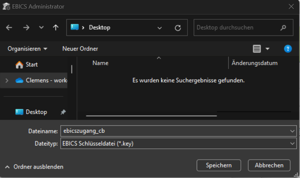Open the Dateityp dropdown list
Image resolution: width=300 pixels, height=178 pixels.
pyautogui.click(x=292, y=143)
